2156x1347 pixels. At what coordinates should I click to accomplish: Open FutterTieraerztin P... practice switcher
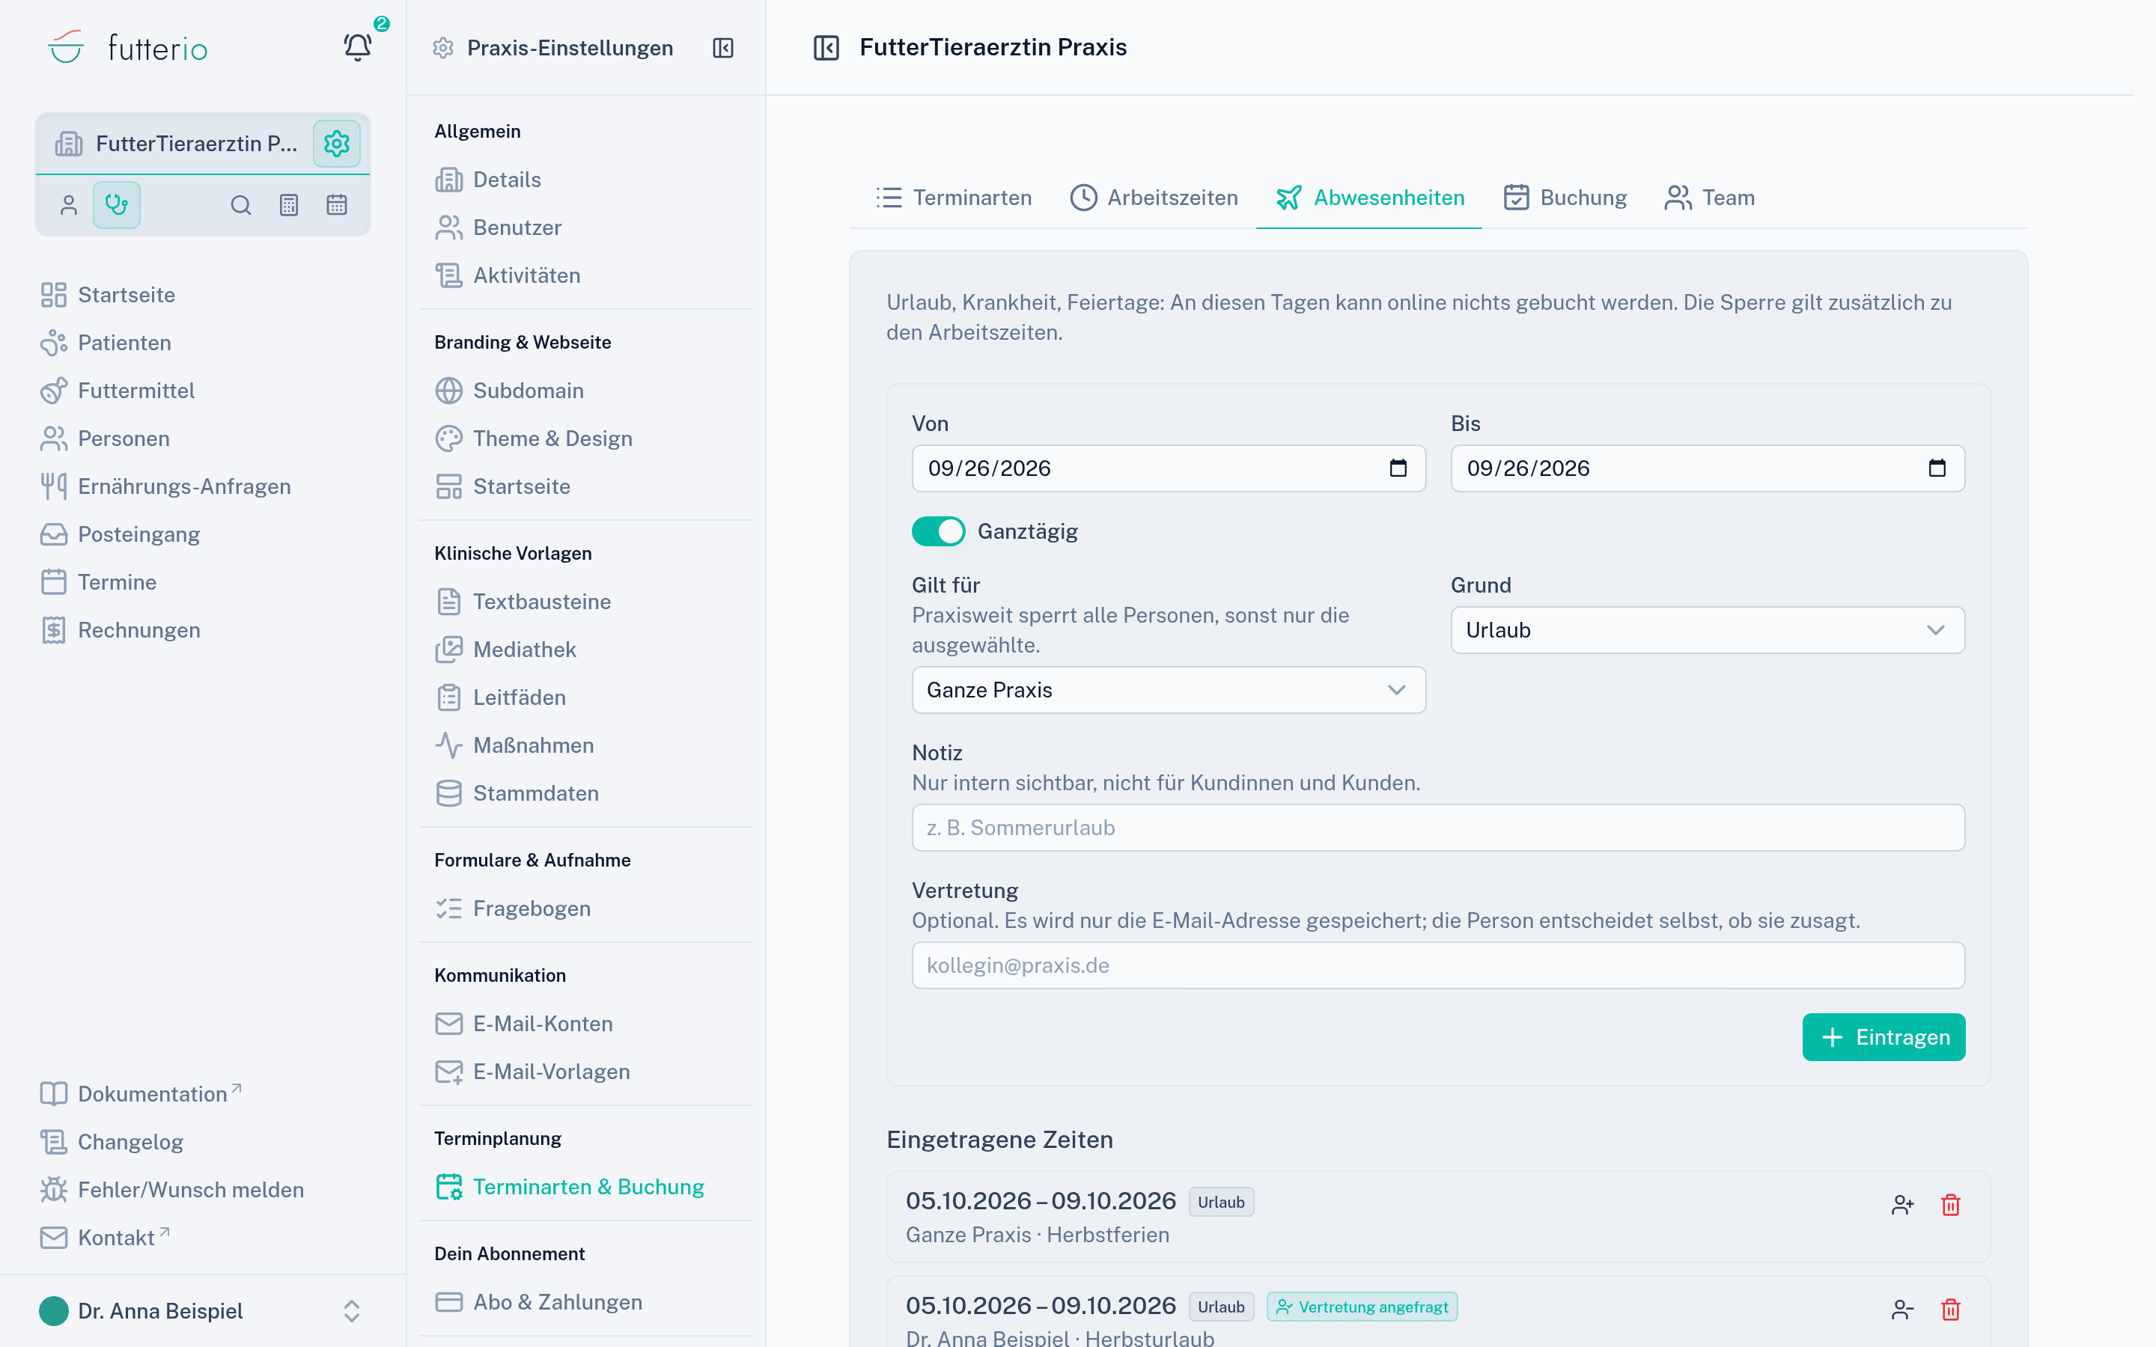tap(175, 144)
